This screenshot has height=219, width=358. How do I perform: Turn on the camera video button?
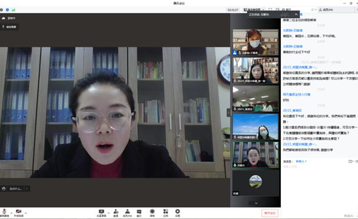click(x=18, y=213)
